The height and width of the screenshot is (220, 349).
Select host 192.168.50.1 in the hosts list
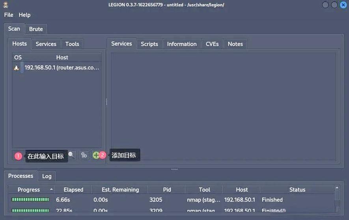pyautogui.click(x=62, y=68)
